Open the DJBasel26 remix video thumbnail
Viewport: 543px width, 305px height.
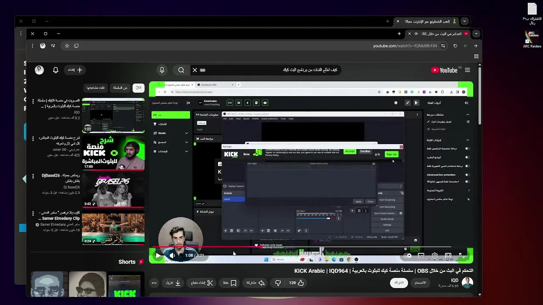(x=113, y=190)
